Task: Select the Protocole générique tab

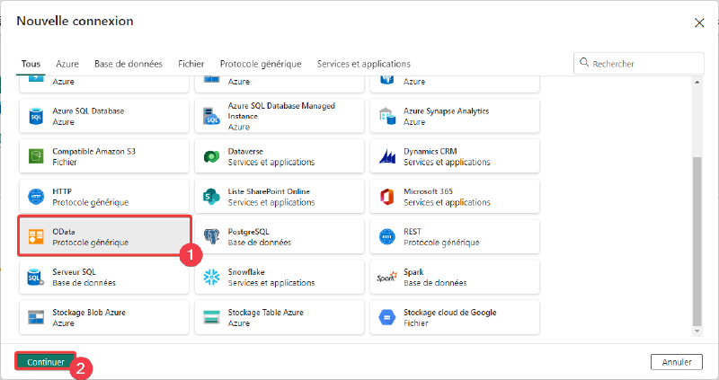Action: coord(261,64)
